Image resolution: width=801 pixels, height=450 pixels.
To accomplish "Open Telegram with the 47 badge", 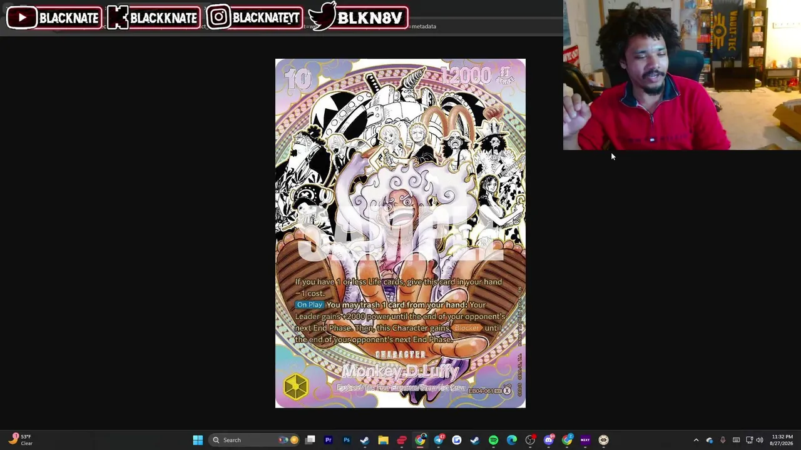I will click(x=439, y=440).
